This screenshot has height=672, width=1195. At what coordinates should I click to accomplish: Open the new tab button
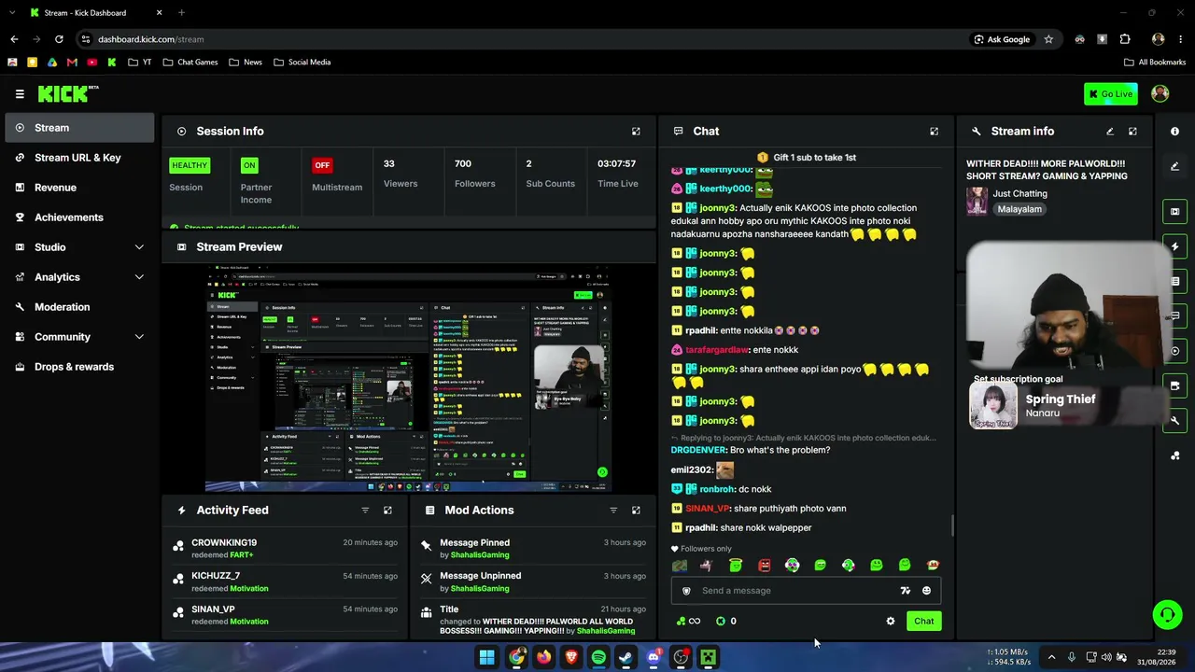pos(181,13)
